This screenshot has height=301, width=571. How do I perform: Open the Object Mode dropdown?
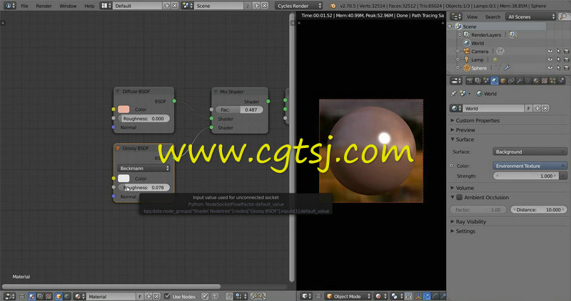click(x=348, y=296)
